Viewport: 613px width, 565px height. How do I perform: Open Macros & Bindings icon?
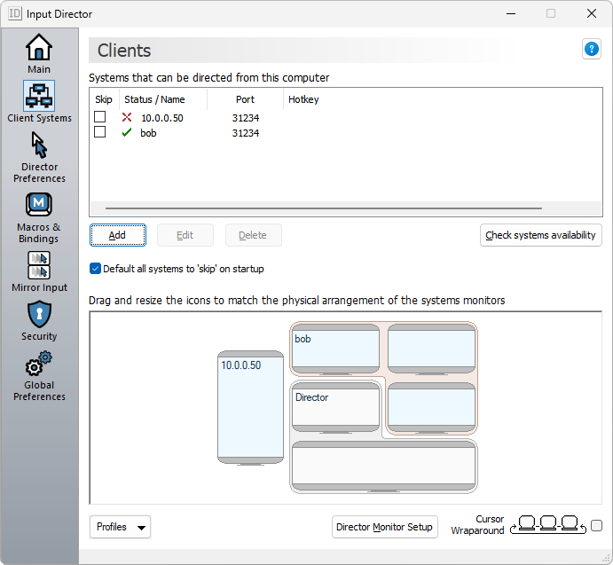pyautogui.click(x=39, y=205)
